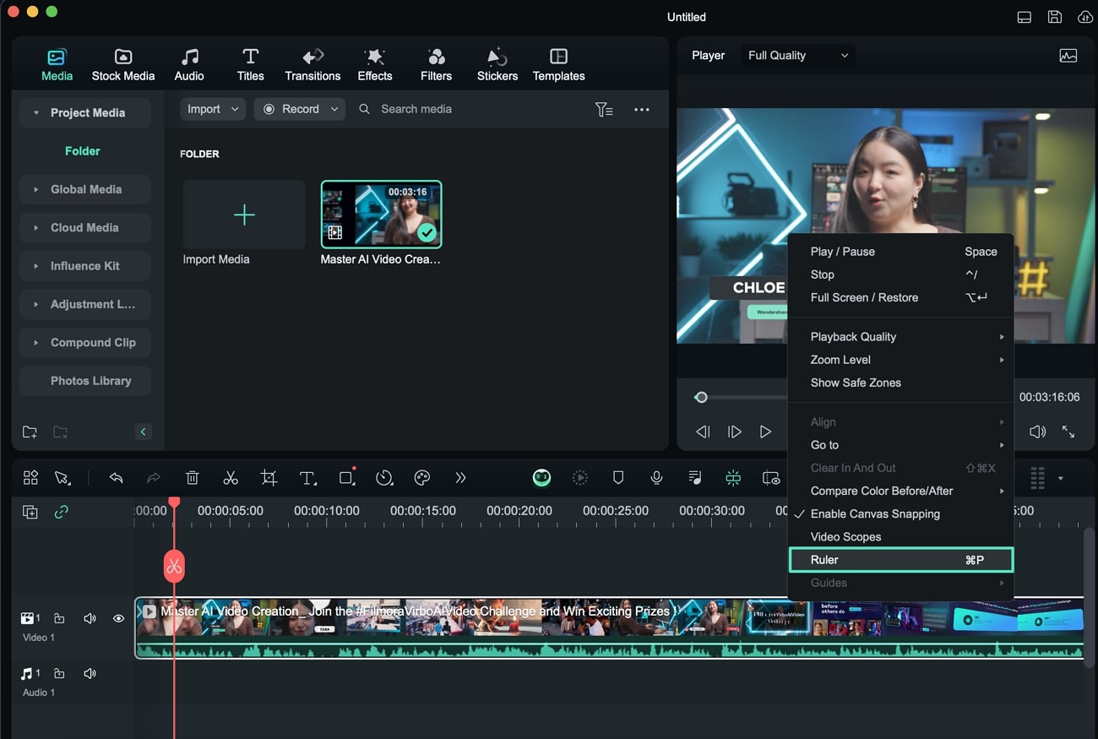Upload the project to the cloud
Viewport: 1098px width, 739px height.
point(1085,17)
